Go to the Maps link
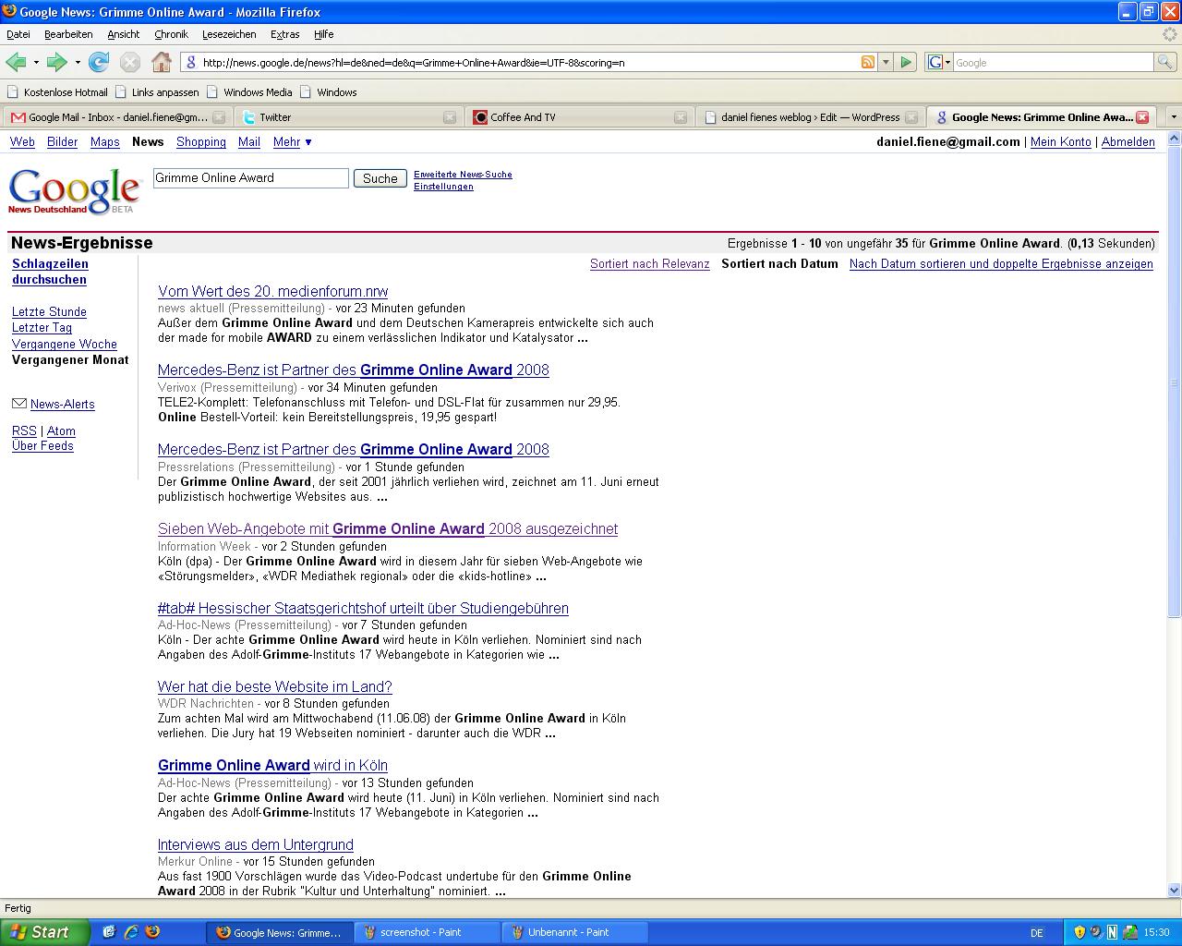This screenshot has height=946, width=1182. pyautogui.click(x=104, y=141)
